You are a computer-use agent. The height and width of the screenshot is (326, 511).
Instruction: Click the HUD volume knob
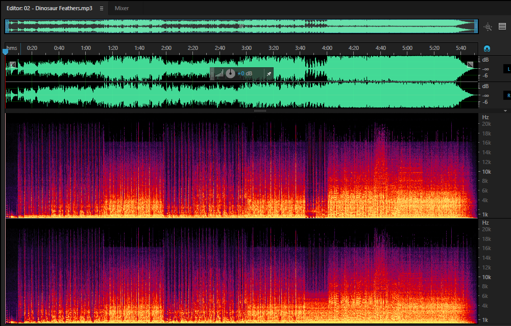[x=230, y=73]
